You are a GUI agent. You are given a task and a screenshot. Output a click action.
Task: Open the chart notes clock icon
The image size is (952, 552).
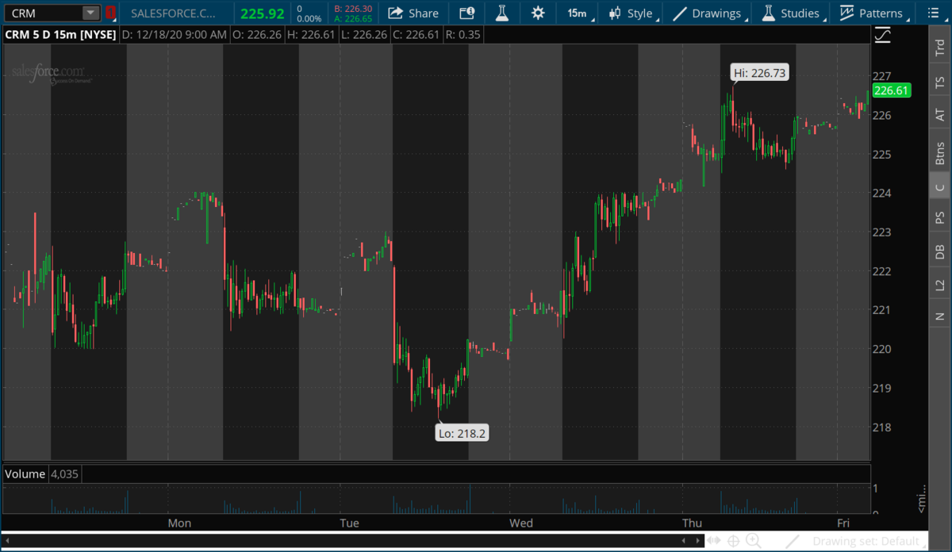(466, 13)
